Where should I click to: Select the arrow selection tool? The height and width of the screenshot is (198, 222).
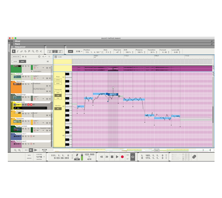point(14,51)
